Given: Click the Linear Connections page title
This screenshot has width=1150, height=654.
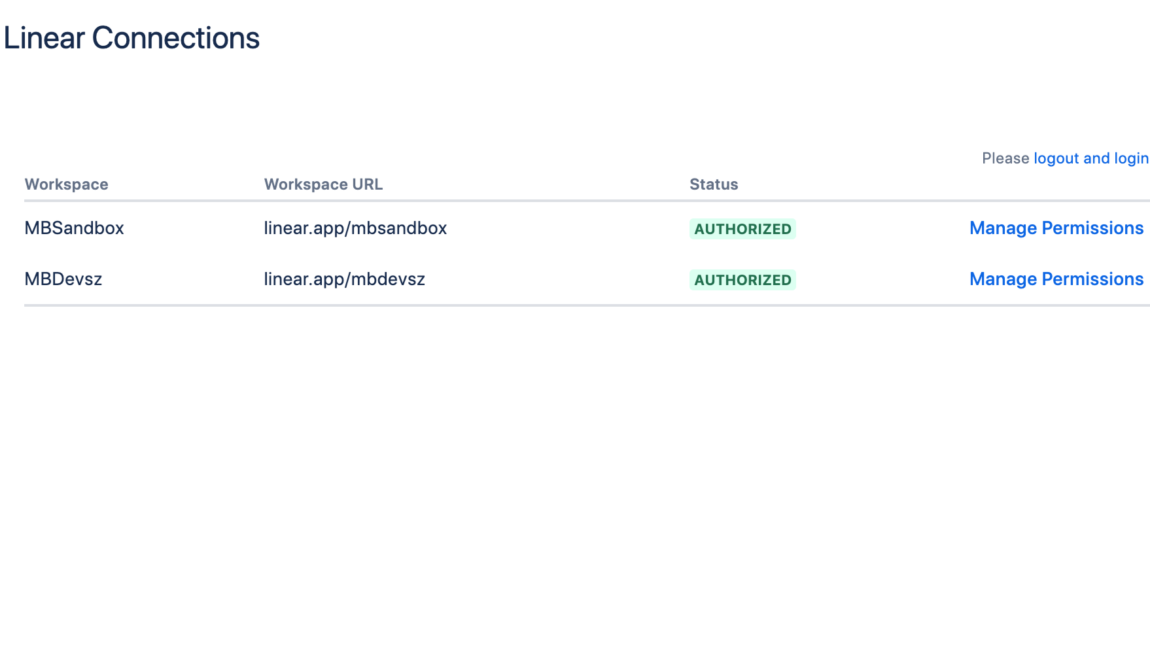Looking at the screenshot, I should coord(131,37).
